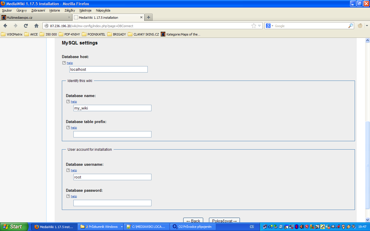
Task: Open a new tab with the plus icon
Action: click(148, 17)
